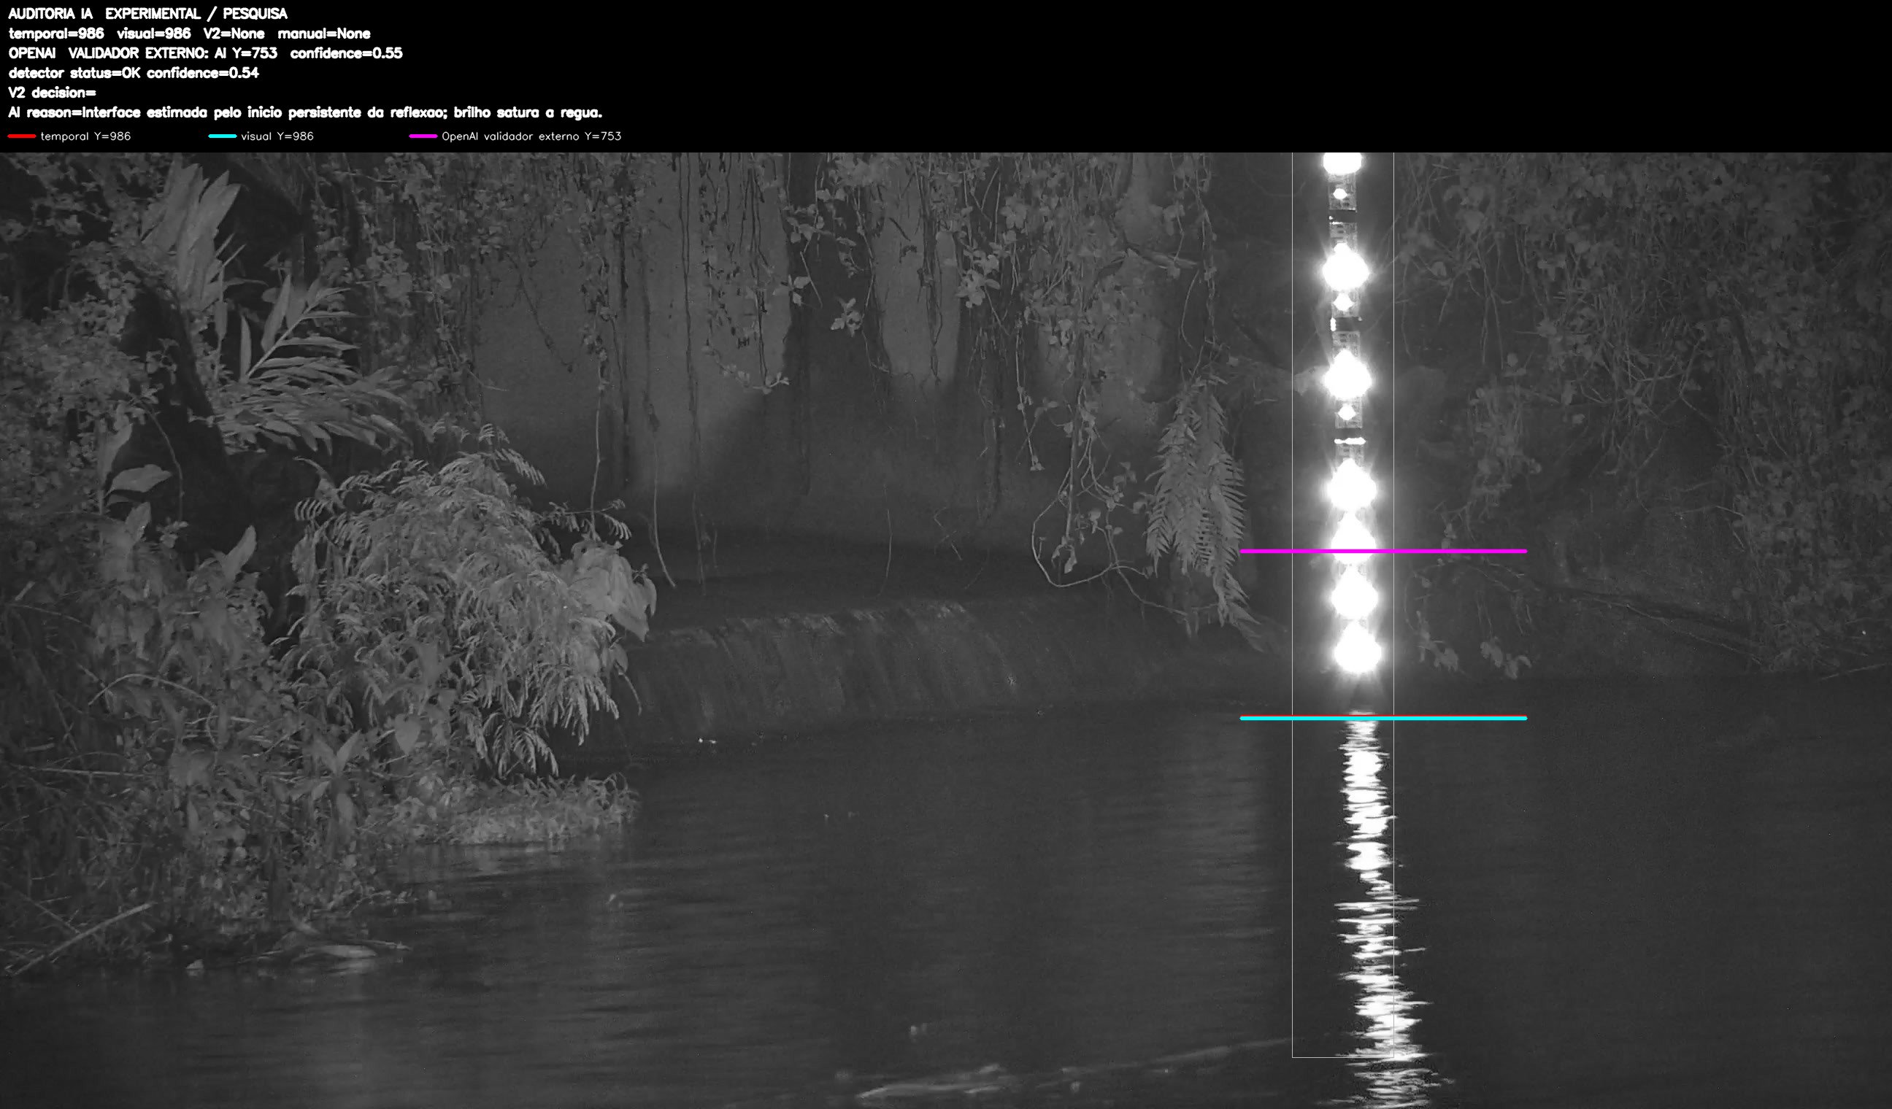Click the 'temporal Y=986' legend label
Image resolution: width=1892 pixels, height=1109 pixels.
coord(85,136)
